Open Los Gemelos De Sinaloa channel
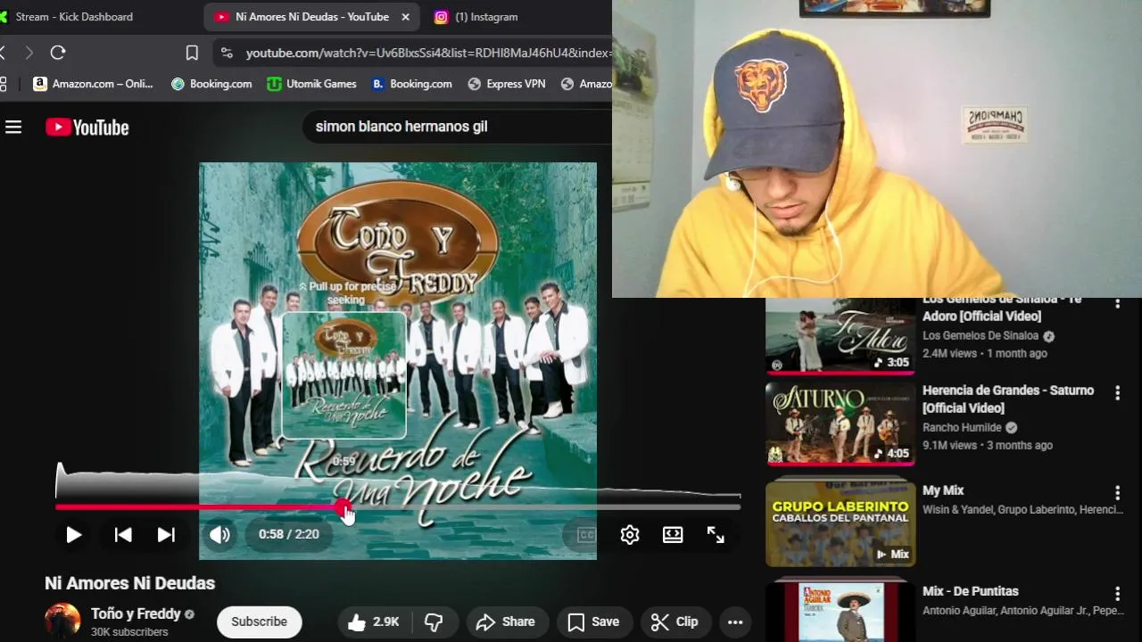This screenshot has width=1142, height=642. 981,335
